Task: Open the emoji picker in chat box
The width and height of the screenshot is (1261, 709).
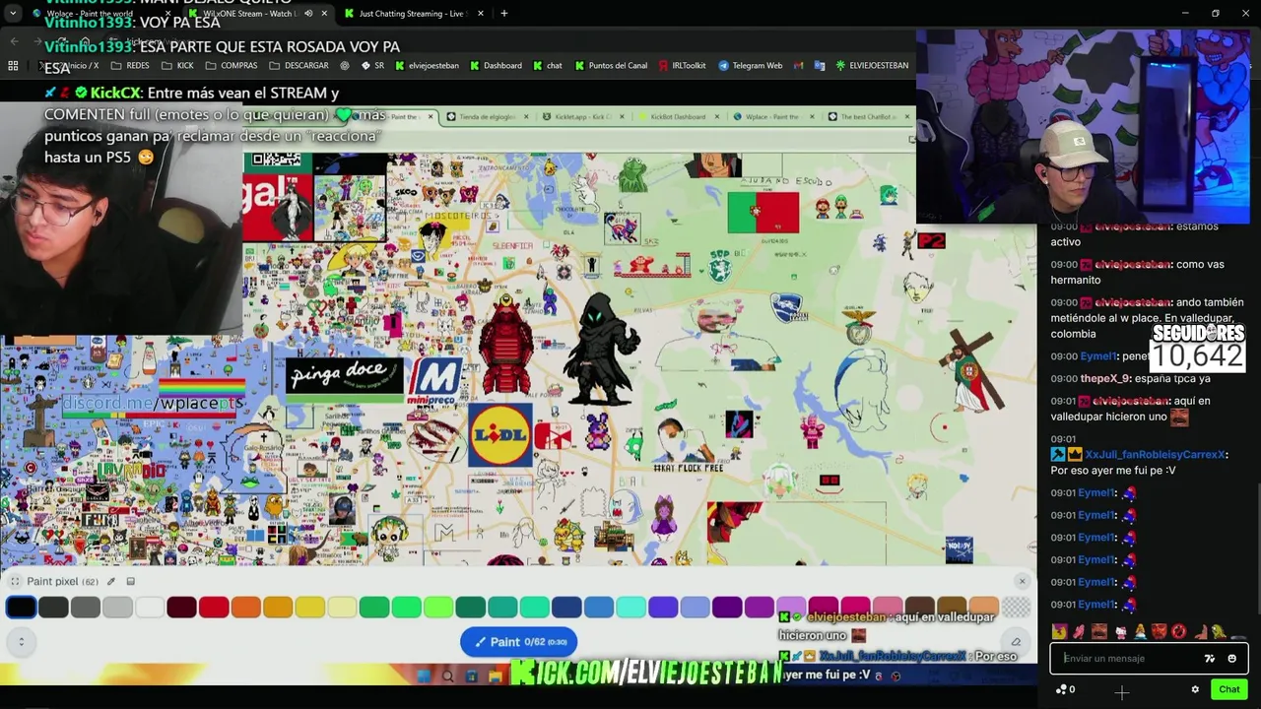Action: [x=1231, y=659]
